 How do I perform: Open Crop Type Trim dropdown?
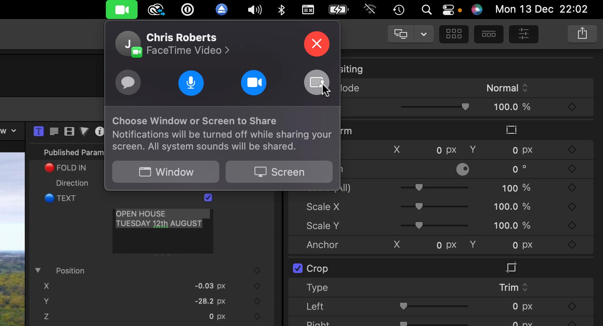513,287
